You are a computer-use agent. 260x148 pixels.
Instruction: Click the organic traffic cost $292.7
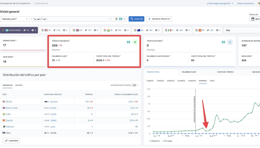click(100, 60)
